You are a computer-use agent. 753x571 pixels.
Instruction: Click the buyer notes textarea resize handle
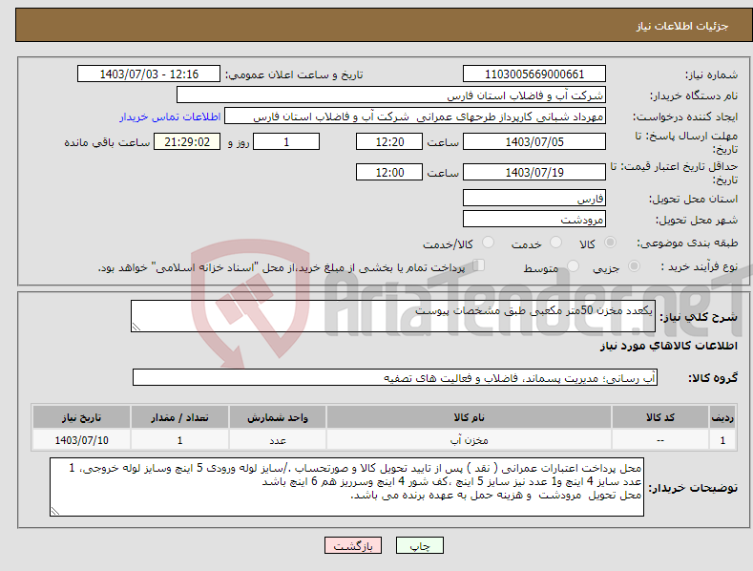(55, 512)
